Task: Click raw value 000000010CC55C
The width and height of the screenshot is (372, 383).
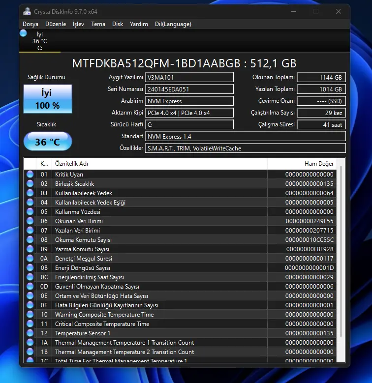Action: 310,240
